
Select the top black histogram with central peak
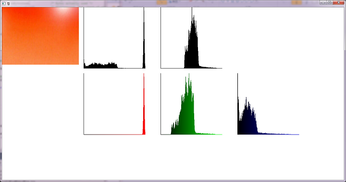tap(191, 38)
